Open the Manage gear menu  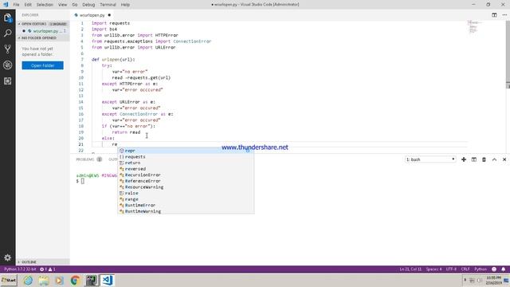[7, 258]
